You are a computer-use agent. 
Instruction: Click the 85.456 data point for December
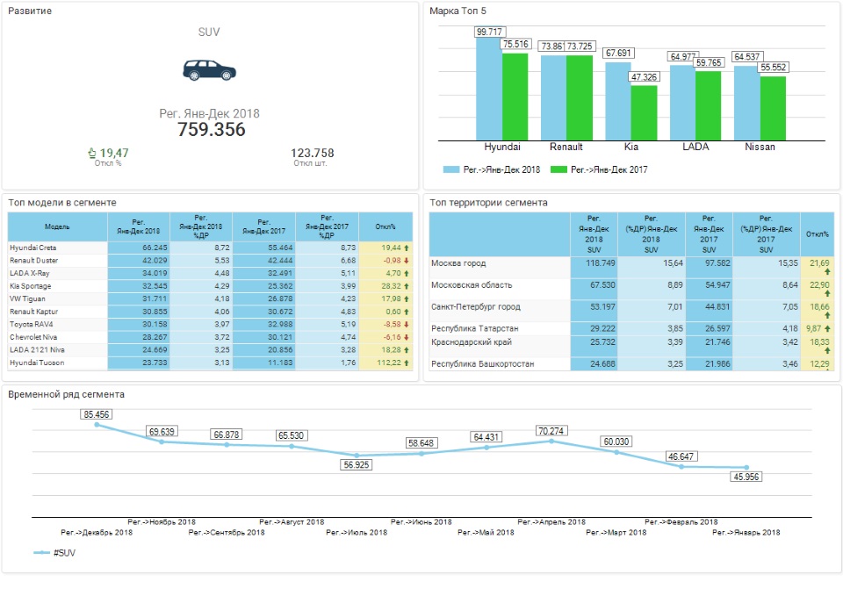pyautogui.click(x=97, y=425)
